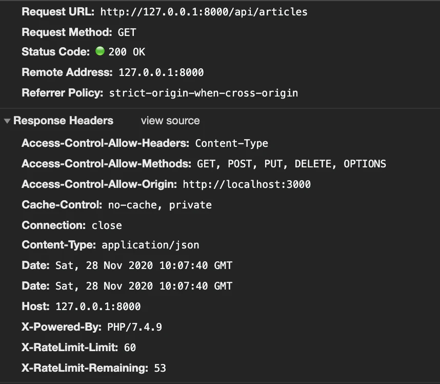Click the strict-origin-when-cross-origin referrer policy value
This screenshot has width=440, height=384.
point(204,93)
